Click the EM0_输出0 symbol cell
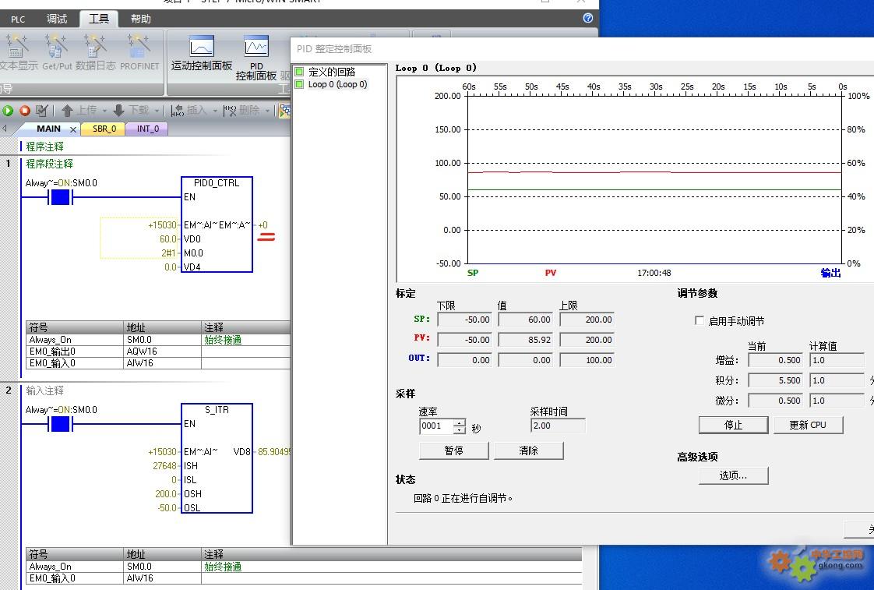This screenshot has width=874, height=590. [75, 352]
